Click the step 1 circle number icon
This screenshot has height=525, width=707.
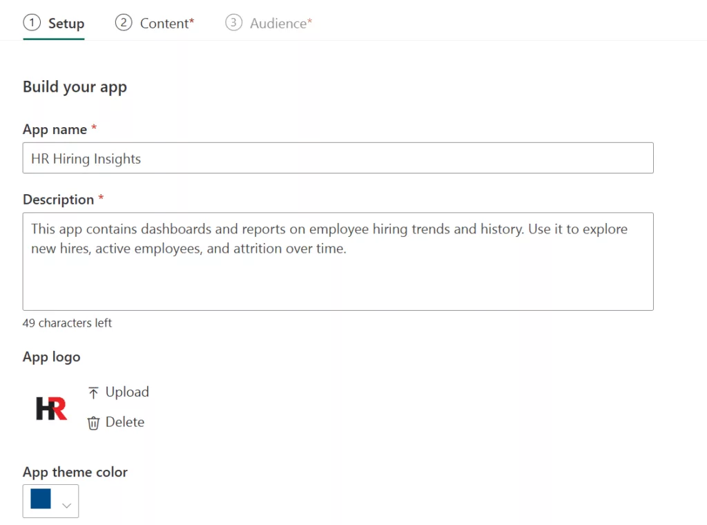pyautogui.click(x=31, y=23)
